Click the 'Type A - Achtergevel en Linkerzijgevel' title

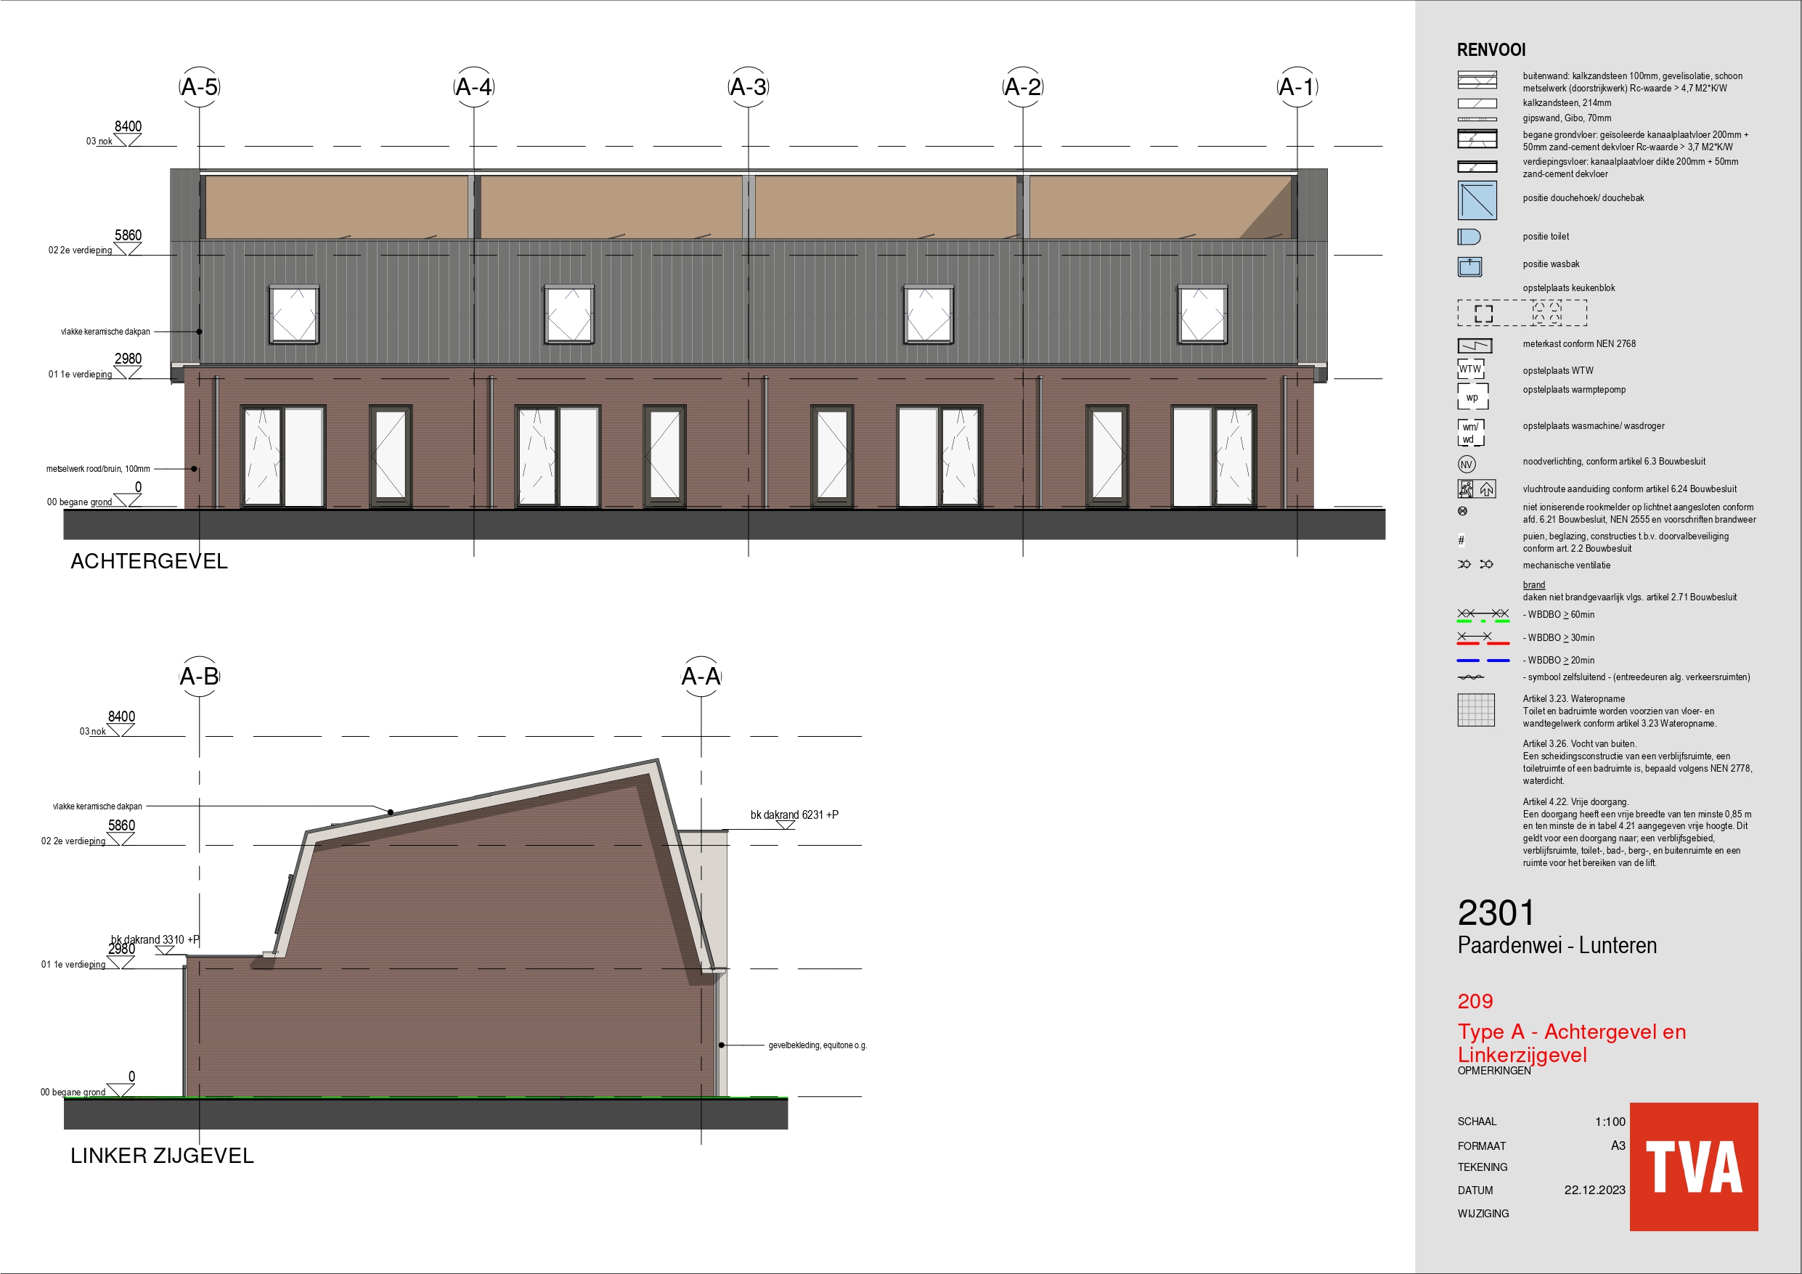click(1572, 1043)
